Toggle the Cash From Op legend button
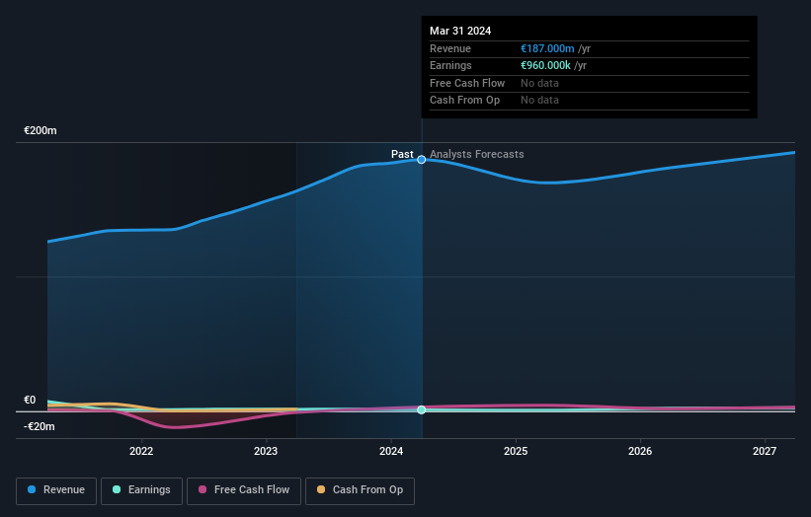Image resolution: width=811 pixels, height=517 pixels. (360, 490)
